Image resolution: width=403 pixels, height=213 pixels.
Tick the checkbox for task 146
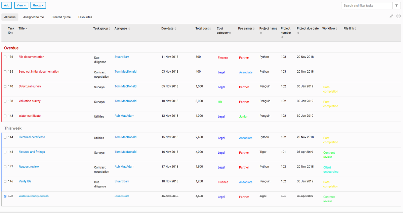click(5, 181)
